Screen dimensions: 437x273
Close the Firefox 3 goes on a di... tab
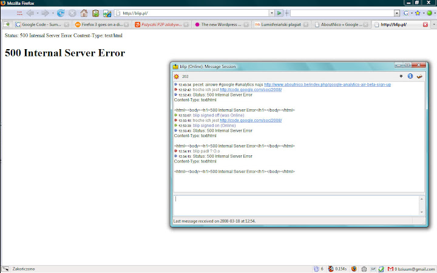pyautogui.click(x=126, y=24)
